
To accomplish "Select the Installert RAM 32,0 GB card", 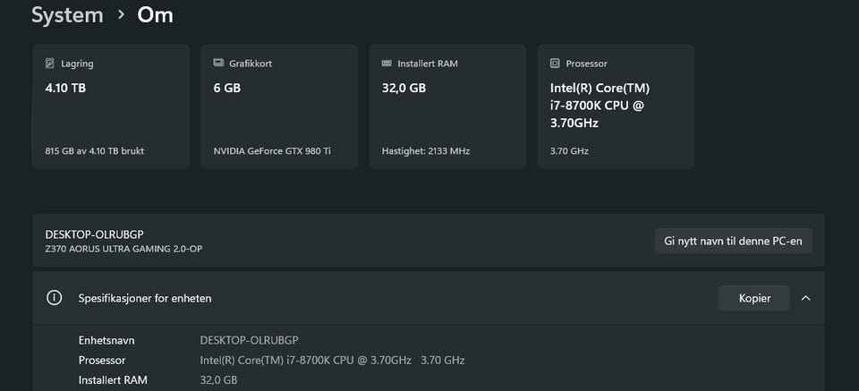I will pyautogui.click(x=447, y=106).
